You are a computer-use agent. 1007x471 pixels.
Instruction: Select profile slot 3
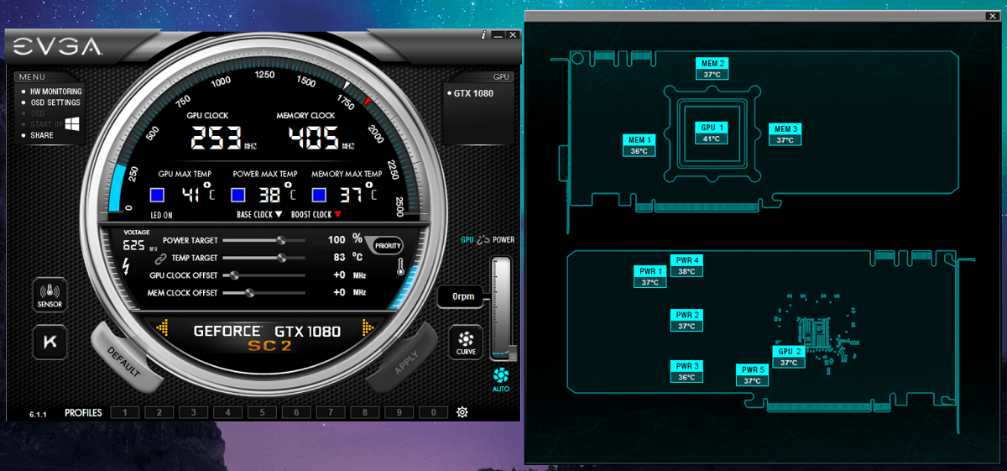click(x=193, y=412)
